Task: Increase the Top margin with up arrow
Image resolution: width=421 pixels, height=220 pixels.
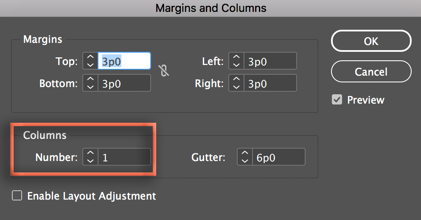Action: point(90,57)
